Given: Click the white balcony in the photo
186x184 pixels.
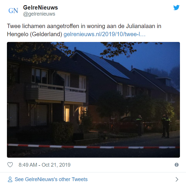Looking at the screenshot, I should click(75, 95).
